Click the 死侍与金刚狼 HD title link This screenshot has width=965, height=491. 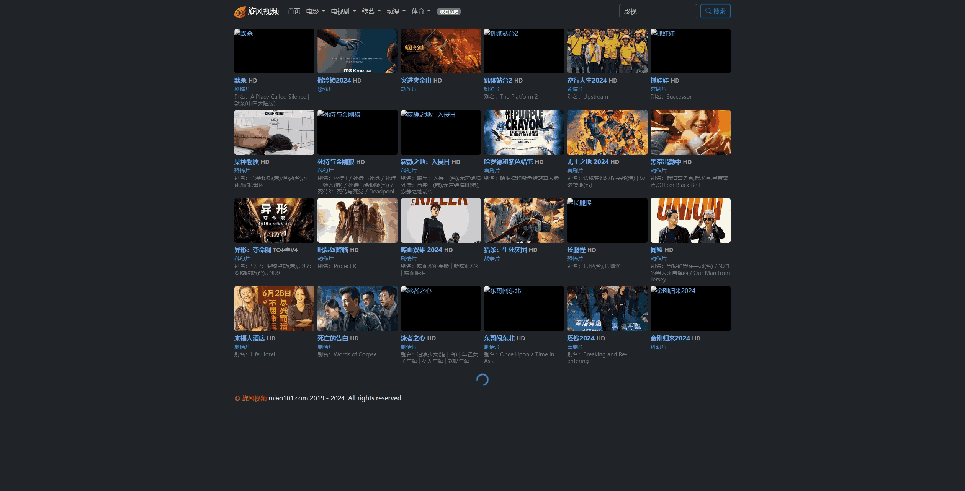tap(341, 162)
